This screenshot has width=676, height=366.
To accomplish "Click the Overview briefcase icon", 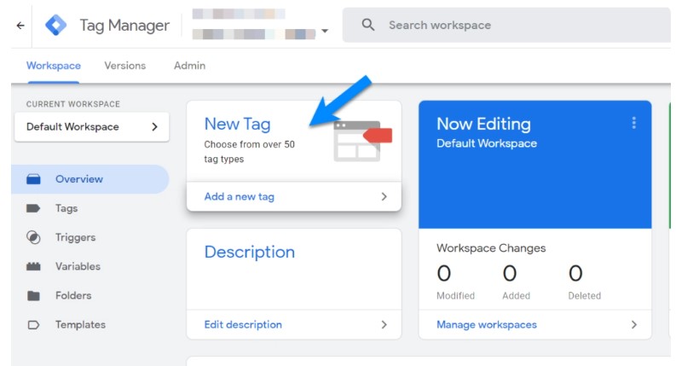I will pos(33,179).
